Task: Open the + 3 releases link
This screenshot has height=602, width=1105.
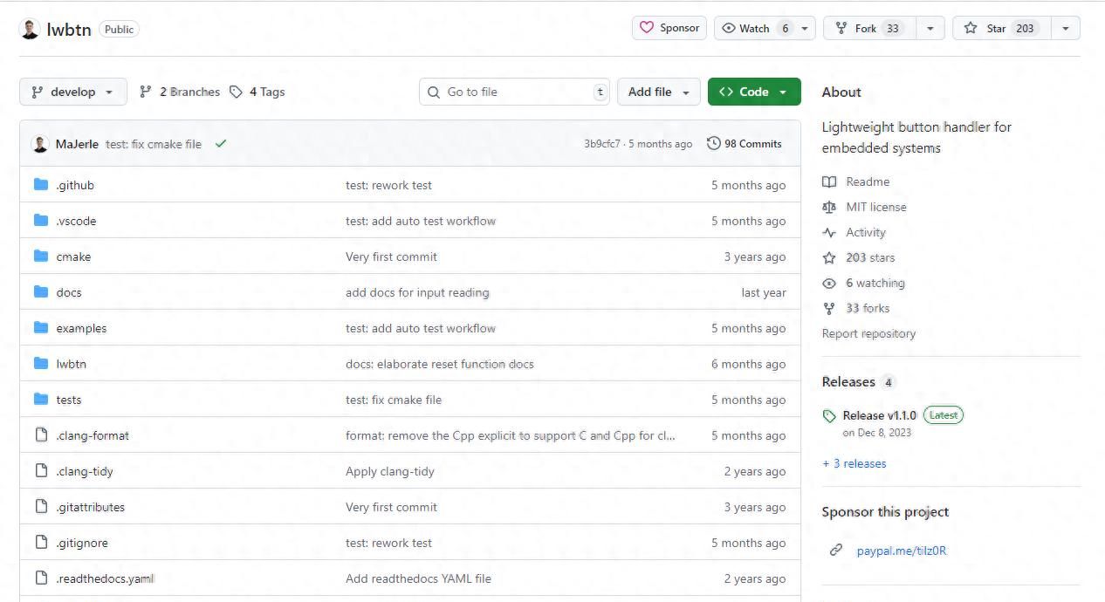Action: (x=854, y=463)
